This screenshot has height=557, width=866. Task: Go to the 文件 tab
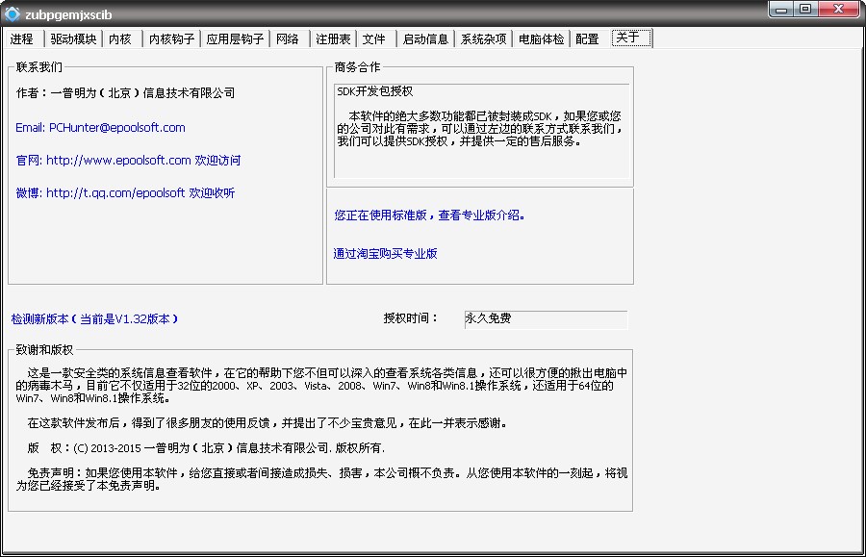coord(374,39)
